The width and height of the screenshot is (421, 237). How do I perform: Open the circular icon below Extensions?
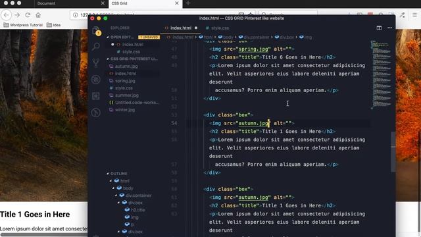click(x=96, y=113)
